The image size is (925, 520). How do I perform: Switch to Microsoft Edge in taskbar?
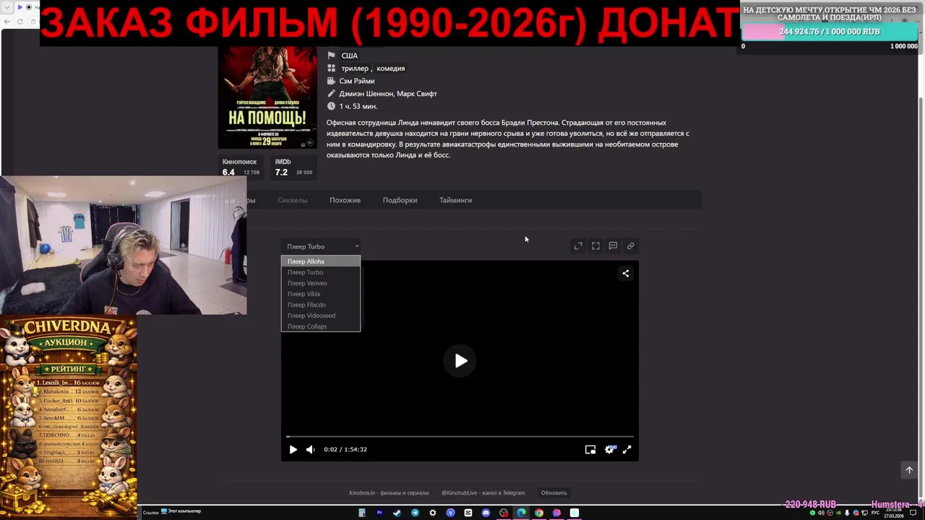click(x=521, y=513)
